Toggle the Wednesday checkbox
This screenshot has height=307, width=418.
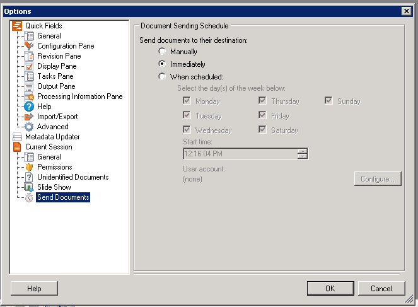coord(187,129)
